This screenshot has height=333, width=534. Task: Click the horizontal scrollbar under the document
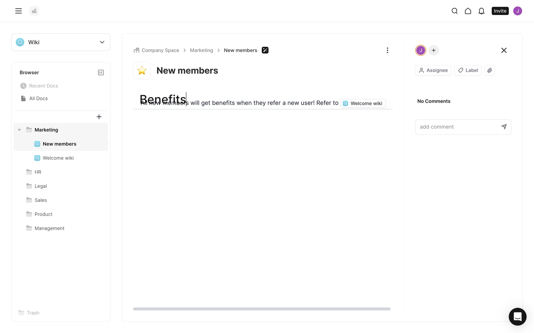click(x=262, y=309)
